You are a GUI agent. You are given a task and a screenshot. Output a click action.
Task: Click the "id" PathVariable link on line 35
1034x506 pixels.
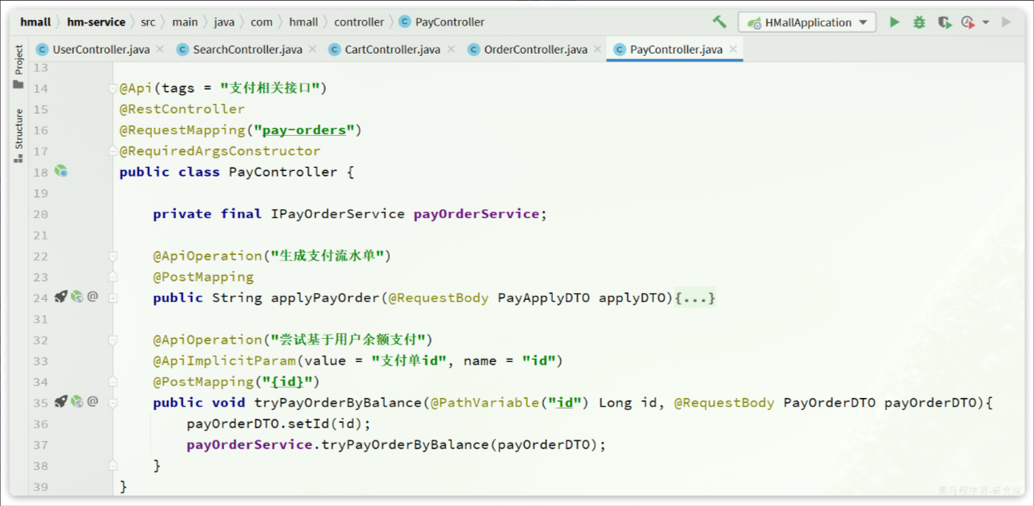565,403
